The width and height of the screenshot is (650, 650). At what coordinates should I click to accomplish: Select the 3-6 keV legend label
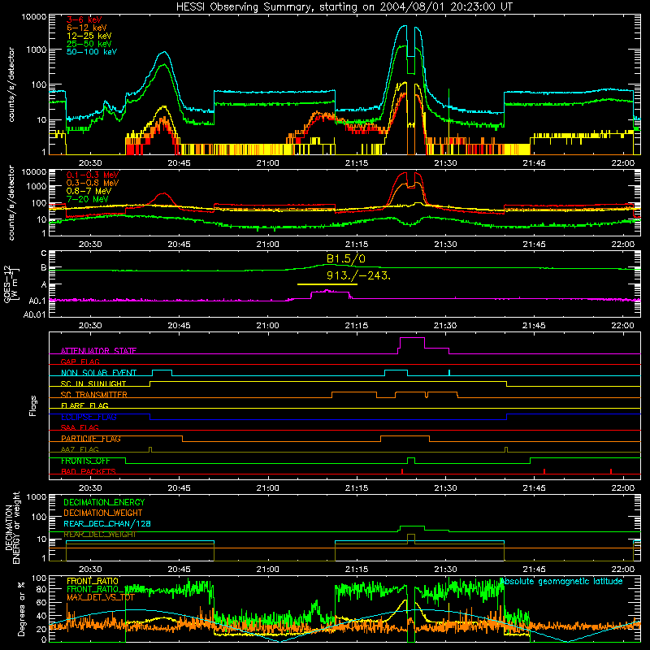[84, 19]
